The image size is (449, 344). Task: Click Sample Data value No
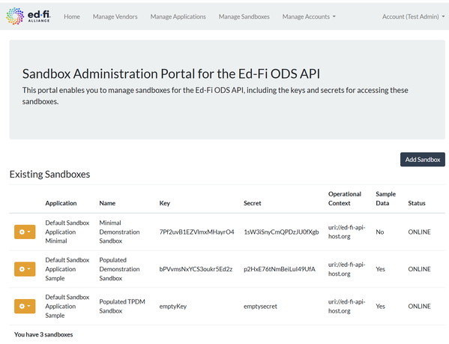point(380,232)
